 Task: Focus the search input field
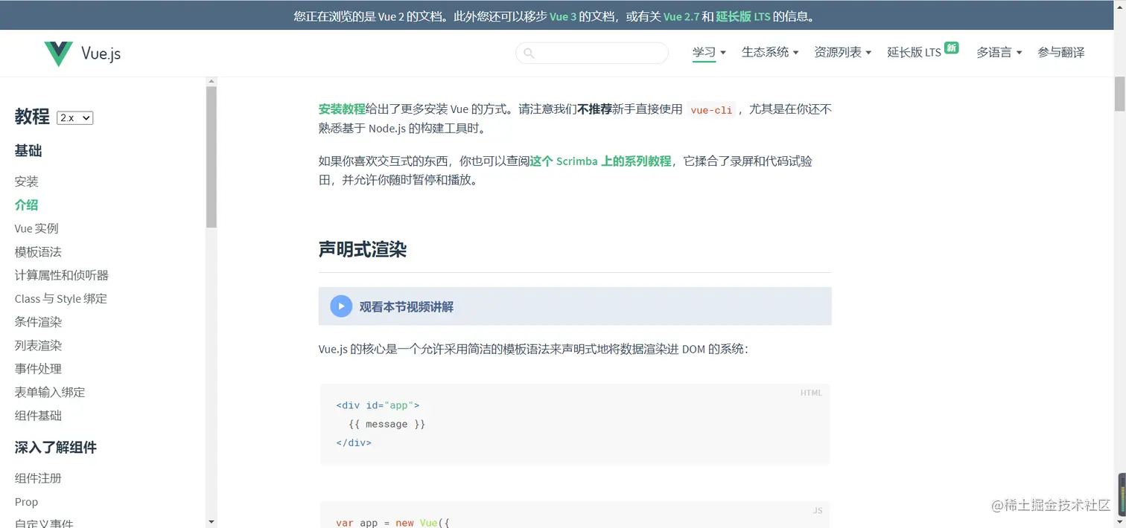pyautogui.click(x=592, y=53)
